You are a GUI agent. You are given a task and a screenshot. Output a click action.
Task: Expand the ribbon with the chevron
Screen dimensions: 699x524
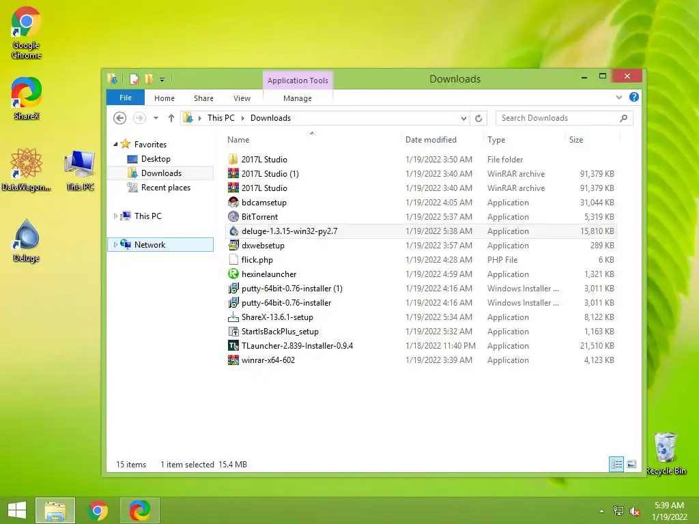(618, 97)
